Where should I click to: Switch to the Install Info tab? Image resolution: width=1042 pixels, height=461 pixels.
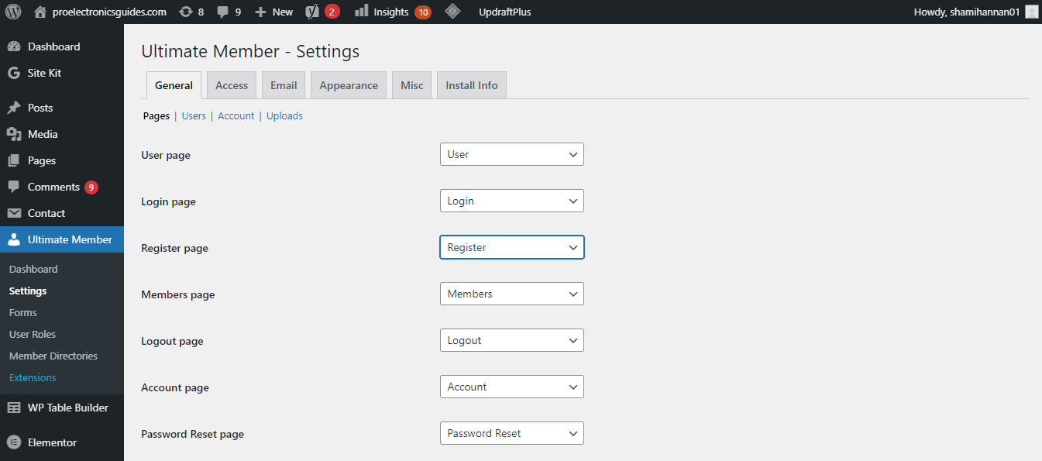click(472, 85)
